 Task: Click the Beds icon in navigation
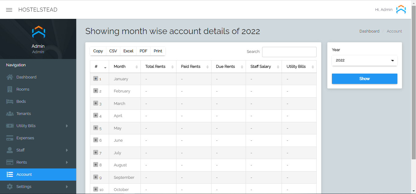click(x=10, y=102)
